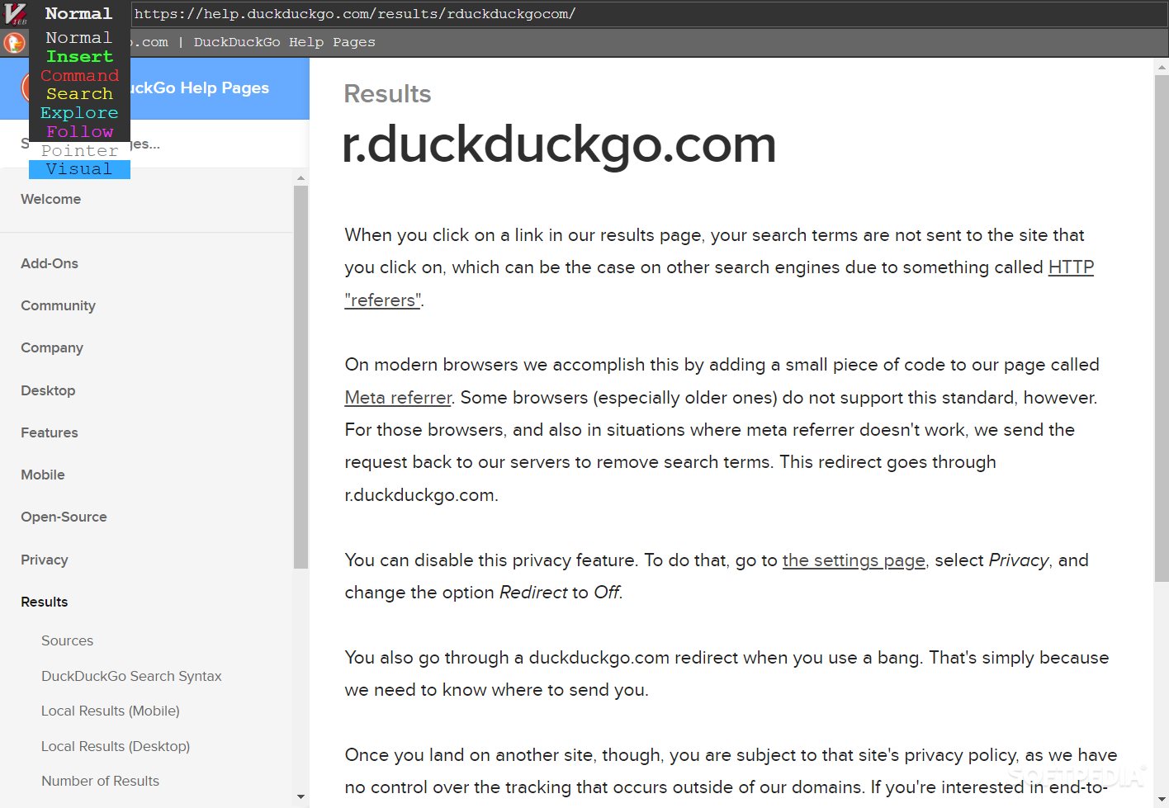Open Local Results (Mobile) subpage

(x=111, y=711)
